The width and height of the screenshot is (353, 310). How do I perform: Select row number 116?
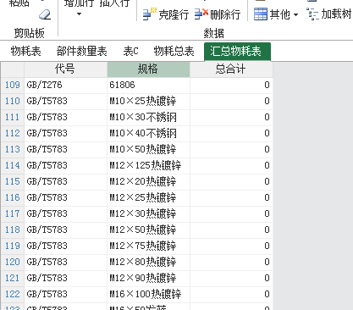pos(13,197)
